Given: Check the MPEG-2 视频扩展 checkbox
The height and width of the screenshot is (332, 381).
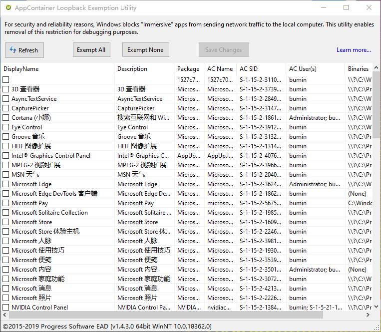Looking at the screenshot, I should pyautogui.click(x=6, y=165).
